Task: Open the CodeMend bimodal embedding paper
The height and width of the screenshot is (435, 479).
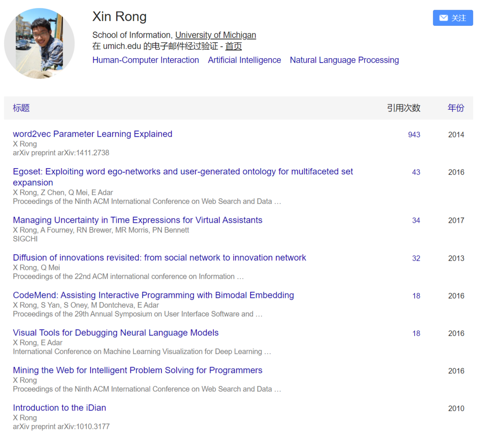Action: (153, 295)
